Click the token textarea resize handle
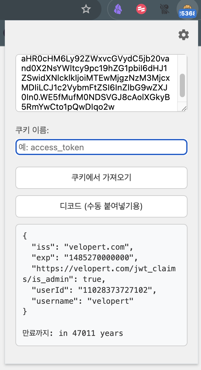Viewport: 201px width, 370px height. click(x=184, y=109)
